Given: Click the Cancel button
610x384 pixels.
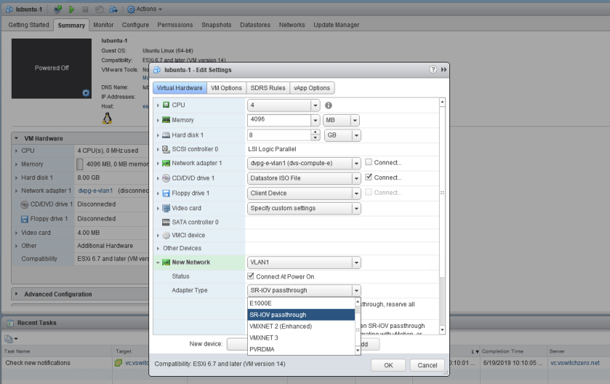Looking at the screenshot, I should [x=427, y=364].
